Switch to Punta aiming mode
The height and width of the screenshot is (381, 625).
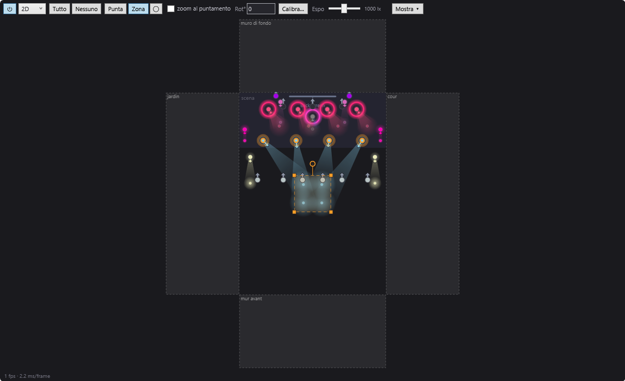tap(115, 9)
